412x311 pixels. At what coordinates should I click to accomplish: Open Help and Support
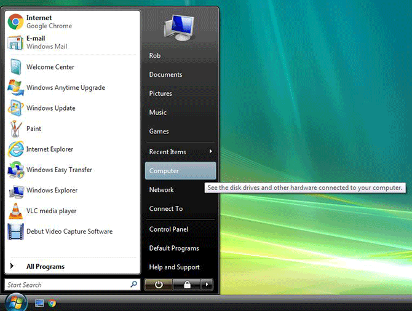pos(174,267)
